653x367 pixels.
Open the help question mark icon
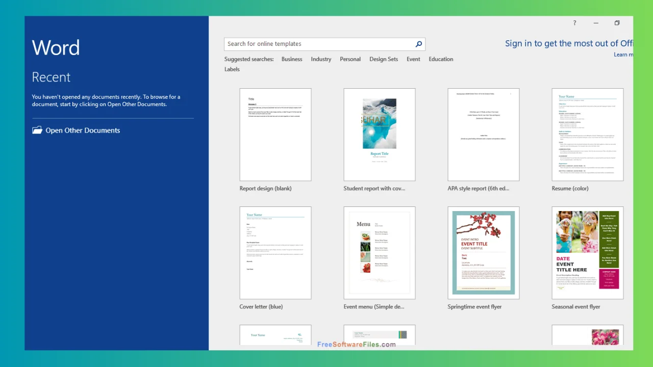pyautogui.click(x=574, y=23)
